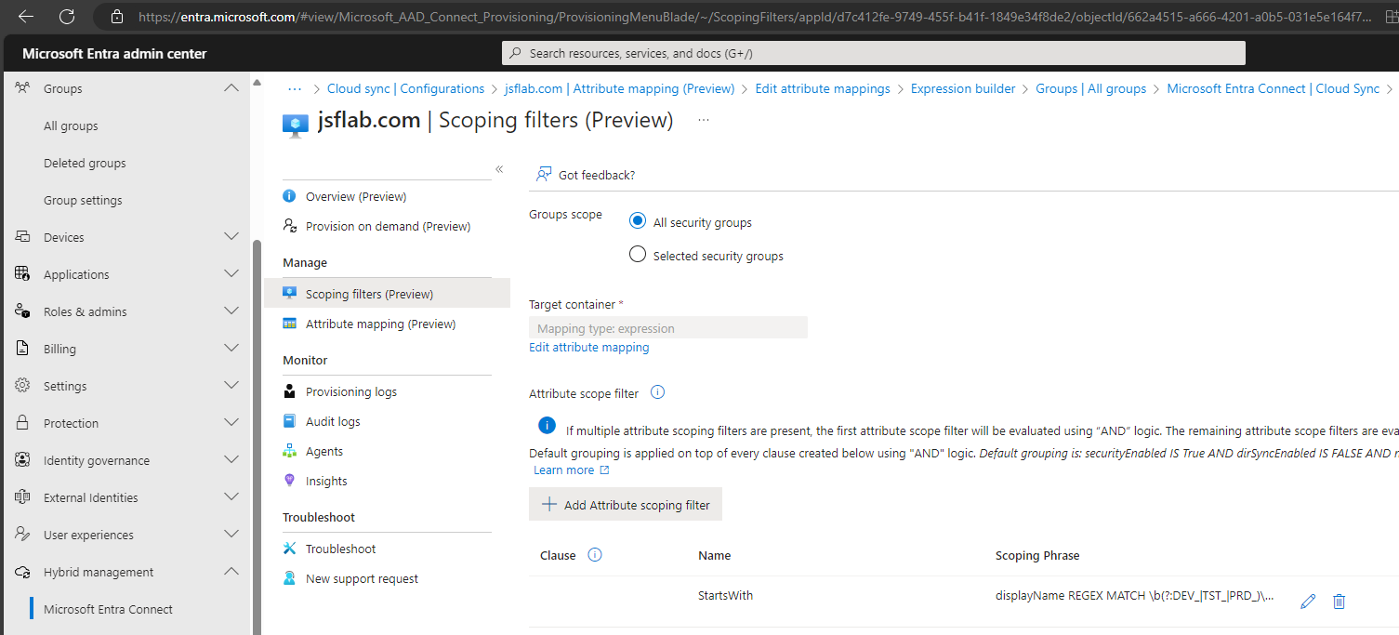Collapse the Hybrid management section

[231, 572]
